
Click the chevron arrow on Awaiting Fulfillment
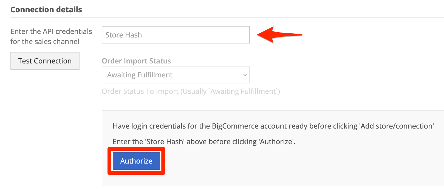pyautogui.click(x=245, y=75)
